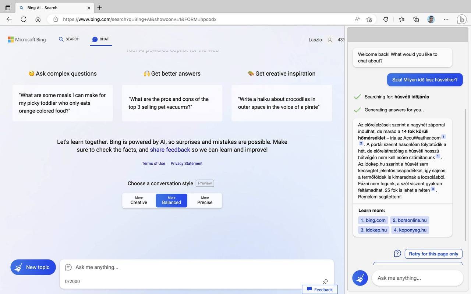Open the Microsoft Rewards icon next to Laszlo
The image size is (471, 294).
pos(330,40)
